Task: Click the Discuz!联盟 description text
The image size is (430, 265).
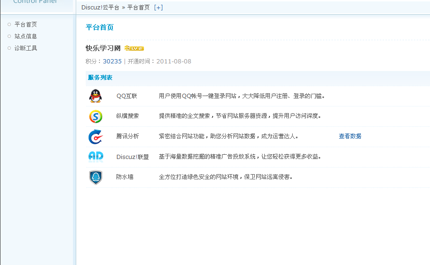Action: coord(240,157)
